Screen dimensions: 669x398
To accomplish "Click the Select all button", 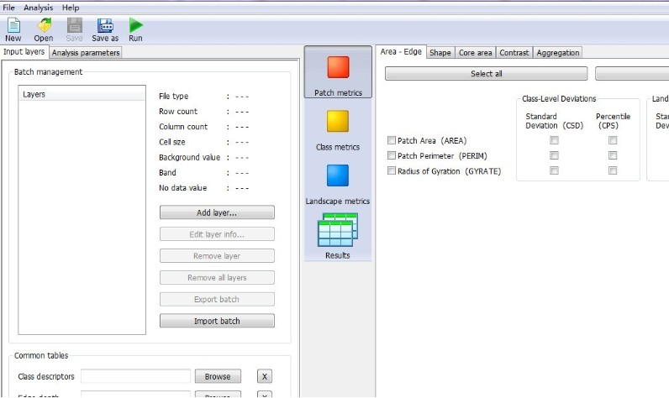I will coord(486,73).
